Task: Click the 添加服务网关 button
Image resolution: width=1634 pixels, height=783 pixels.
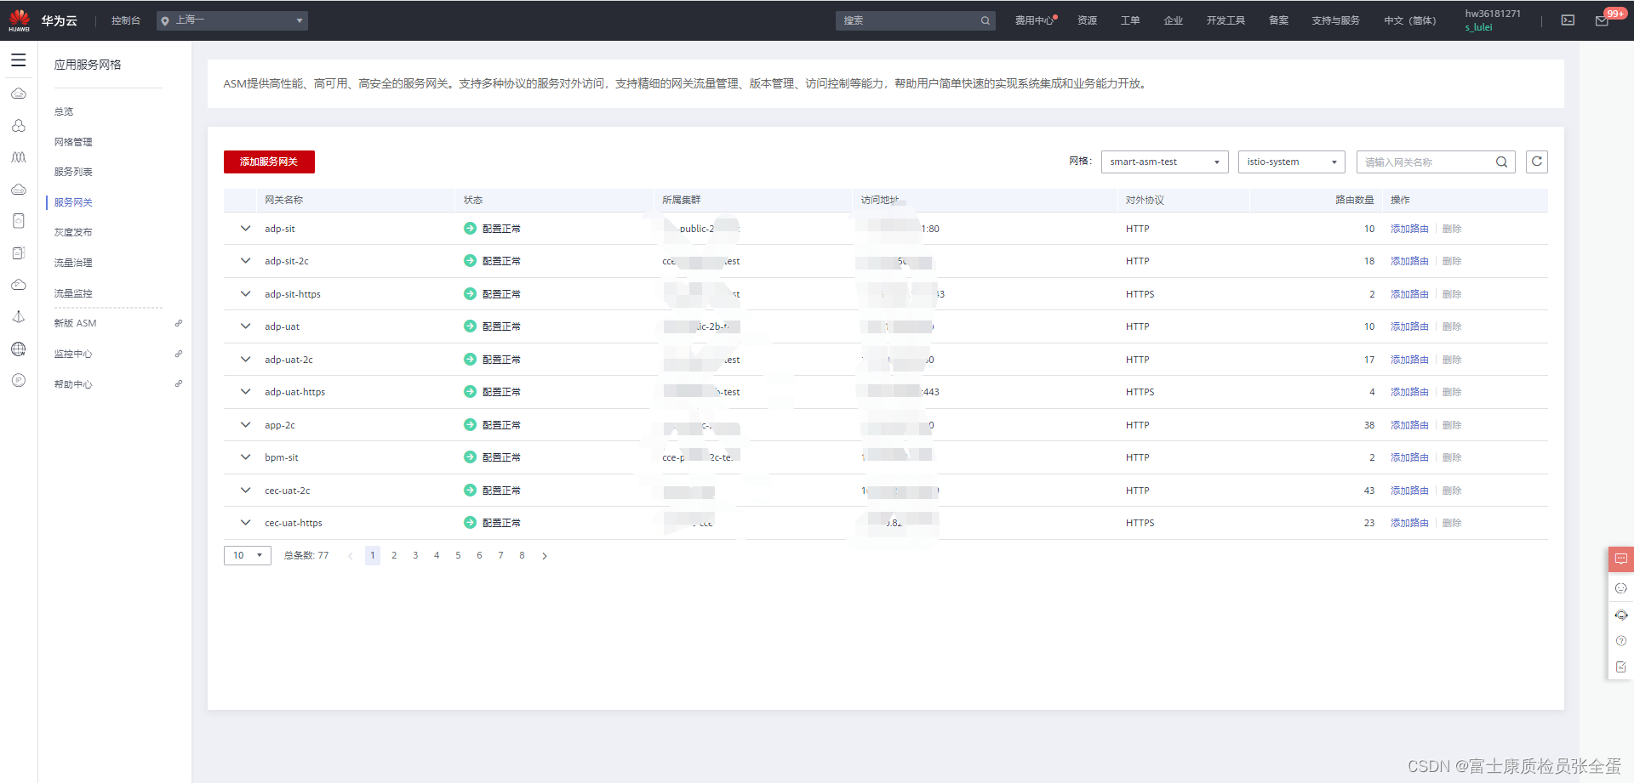Action: click(269, 162)
